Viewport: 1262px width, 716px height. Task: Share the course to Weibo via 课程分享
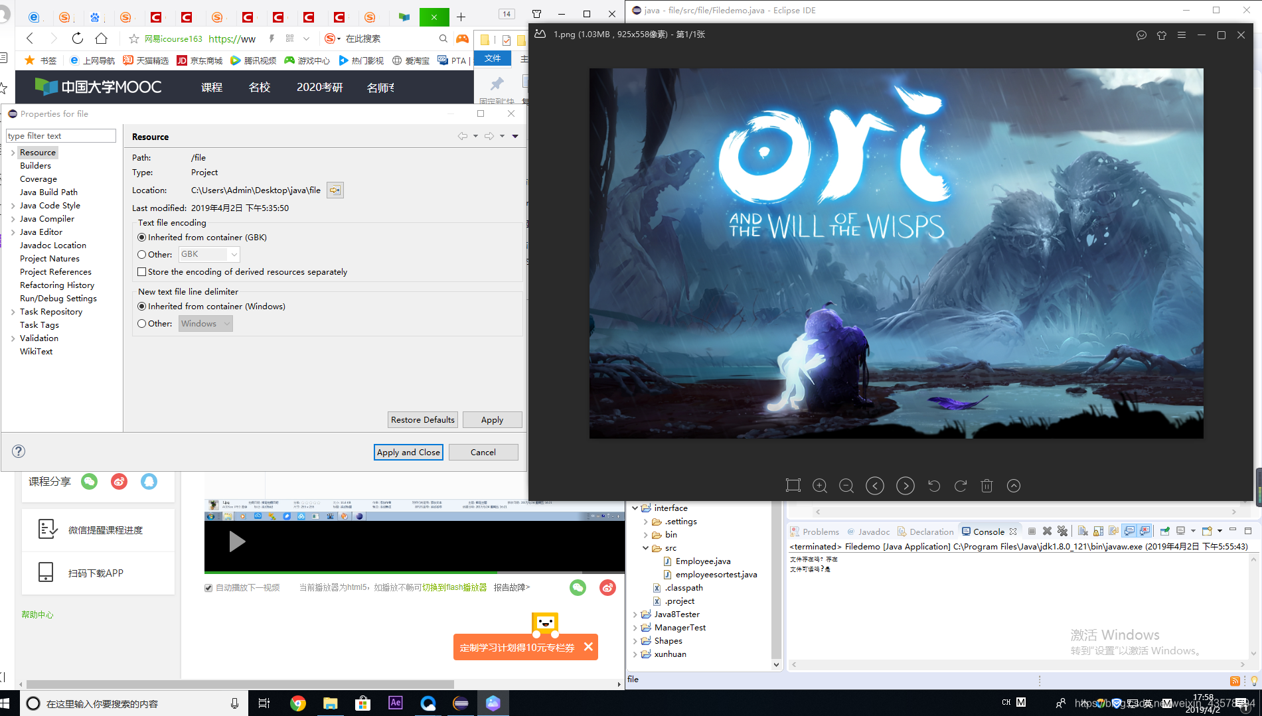pyautogui.click(x=119, y=481)
